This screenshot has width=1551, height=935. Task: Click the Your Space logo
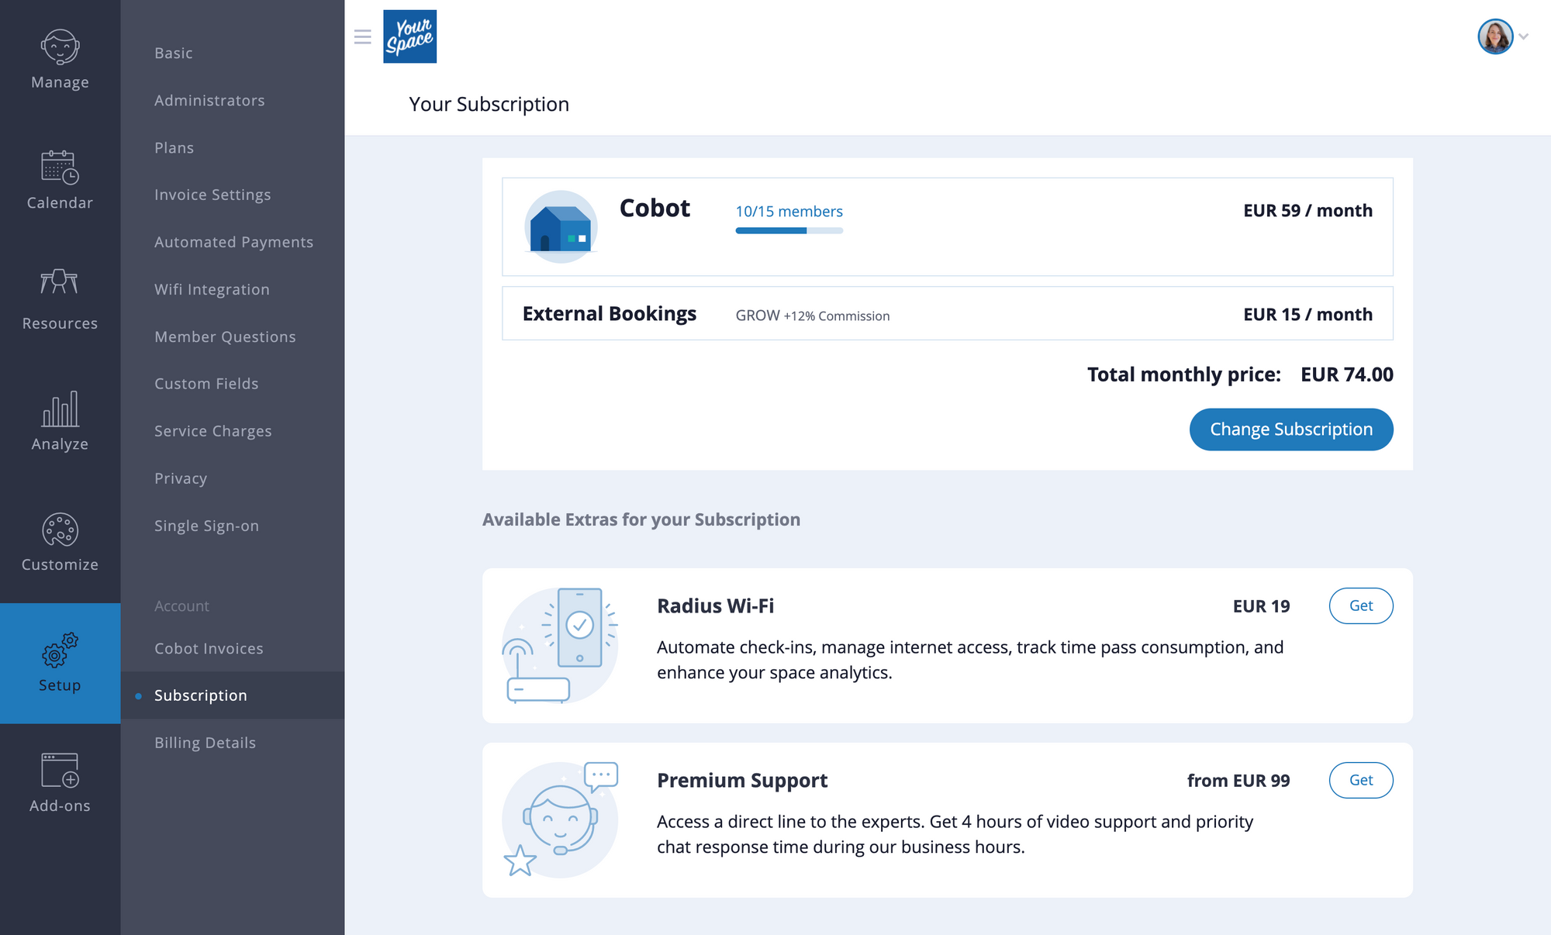[409, 36]
